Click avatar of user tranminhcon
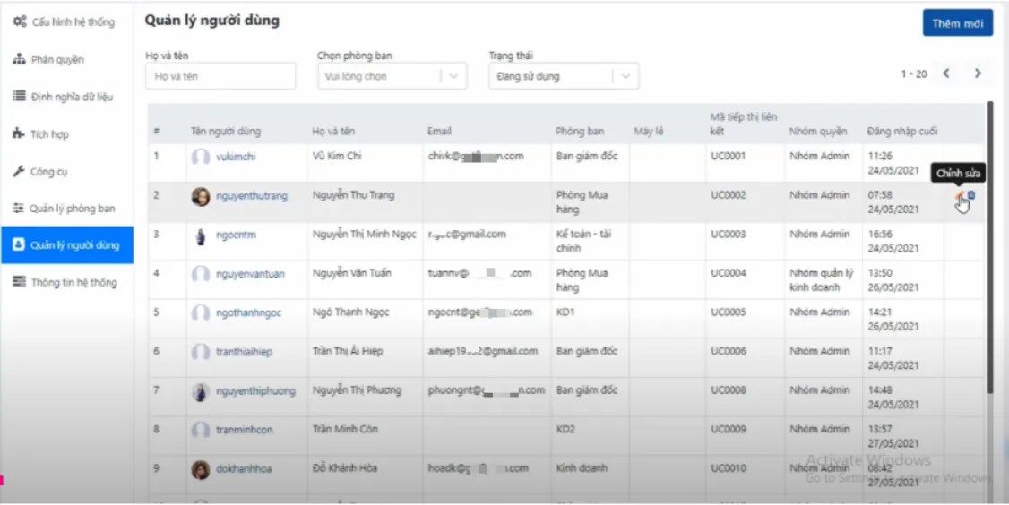 [201, 430]
